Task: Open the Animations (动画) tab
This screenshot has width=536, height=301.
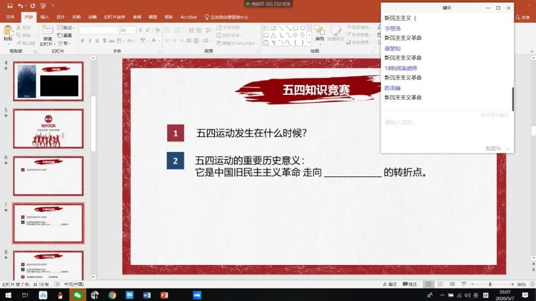Action: tap(92, 17)
